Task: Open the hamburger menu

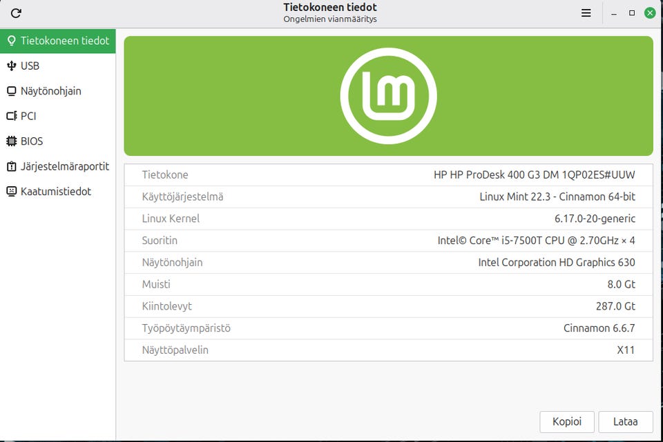Action: pos(586,13)
